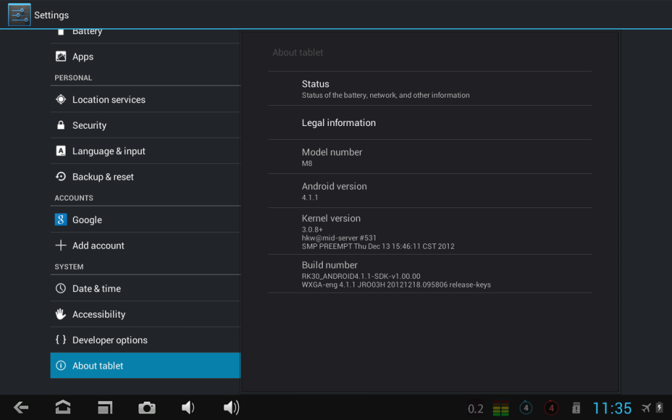Click the red circular 4 notification icon
The width and height of the screenshot is (672, 420).
coord(551,408)
